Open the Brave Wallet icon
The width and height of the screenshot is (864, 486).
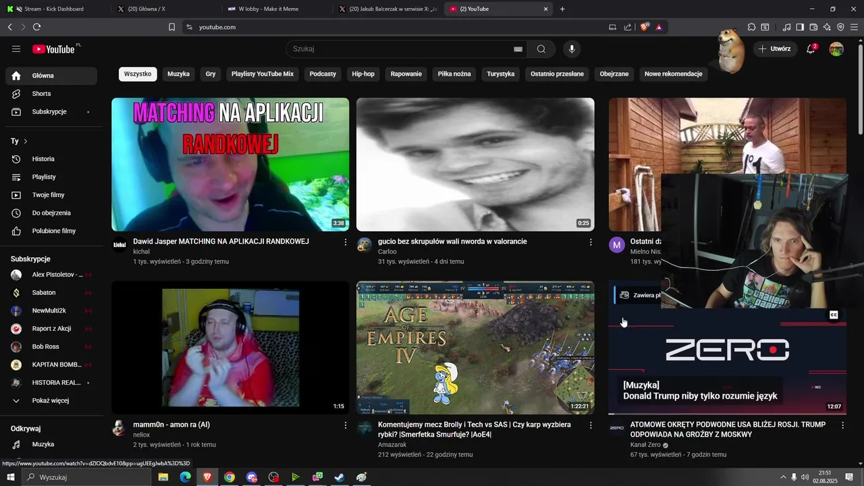click(813, 27)
